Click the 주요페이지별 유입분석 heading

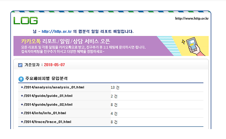click(x=46, y=78)
